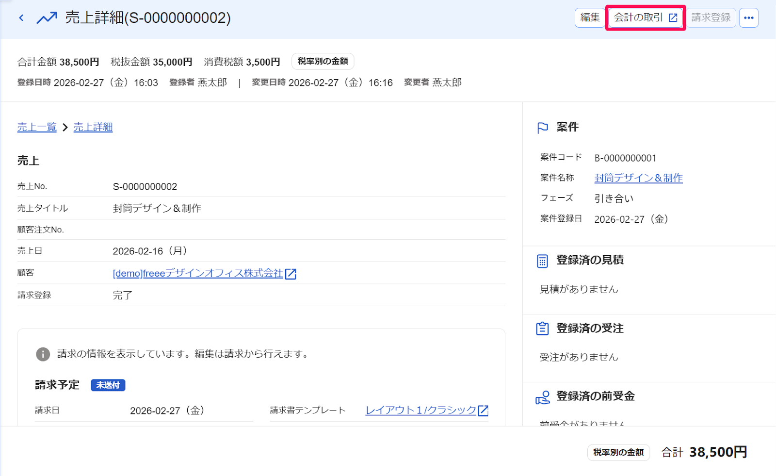Select billing date 2026-02-27（金） under 請求予定
Viewport: 776px width, 476px height.
tap(167, 410)
